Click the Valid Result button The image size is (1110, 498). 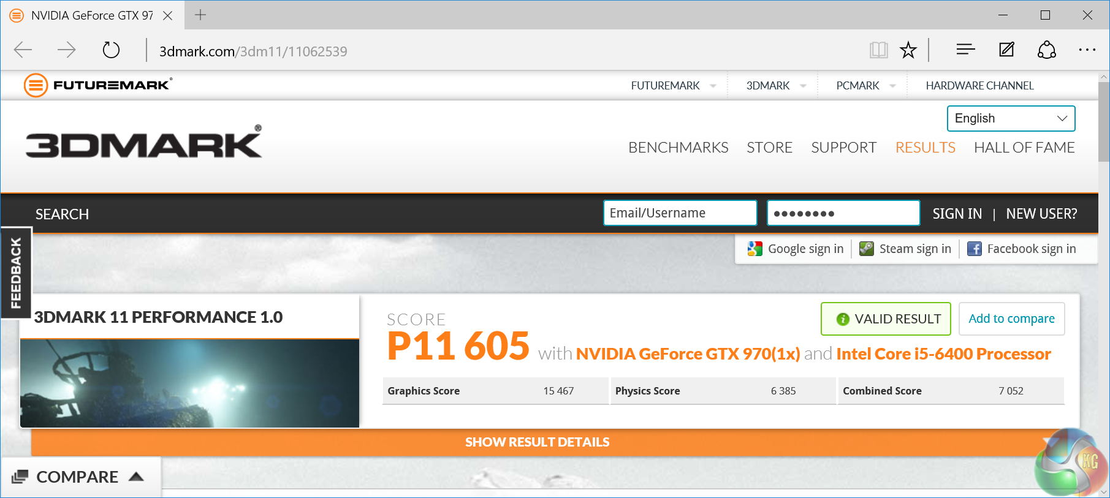(886, 319)
